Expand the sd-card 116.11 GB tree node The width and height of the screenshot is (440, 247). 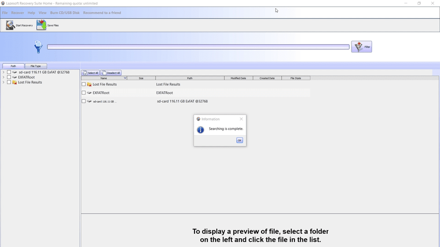click(x=3, y=72)
